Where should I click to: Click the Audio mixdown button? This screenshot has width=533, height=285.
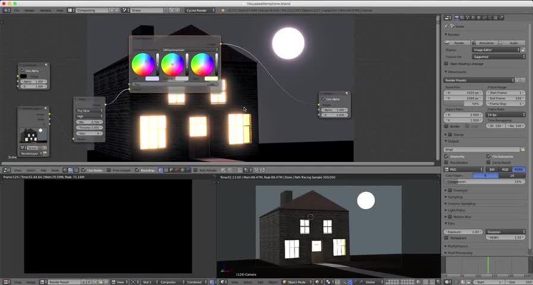coord(511,43)
